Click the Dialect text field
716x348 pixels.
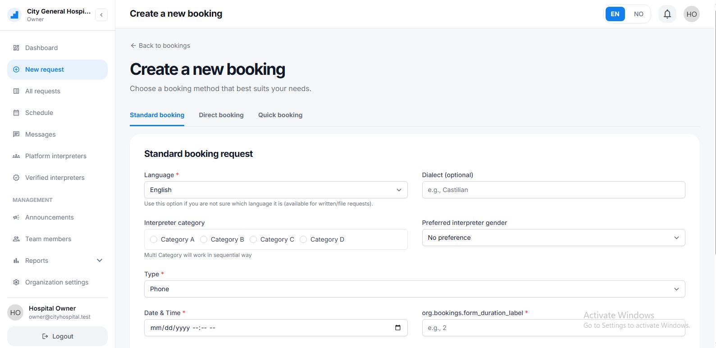(553, 190)
